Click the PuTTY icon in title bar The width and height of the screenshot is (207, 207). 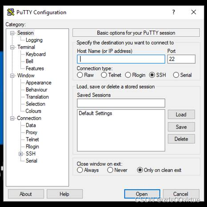click(11, 12)
